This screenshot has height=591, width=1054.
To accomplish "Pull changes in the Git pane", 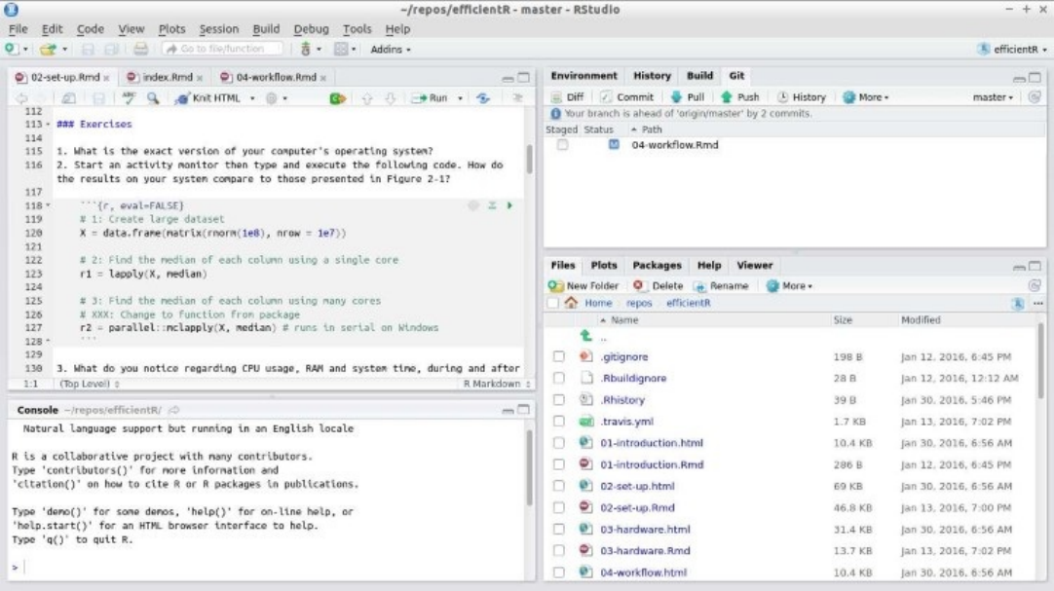I will pos(688,97).
